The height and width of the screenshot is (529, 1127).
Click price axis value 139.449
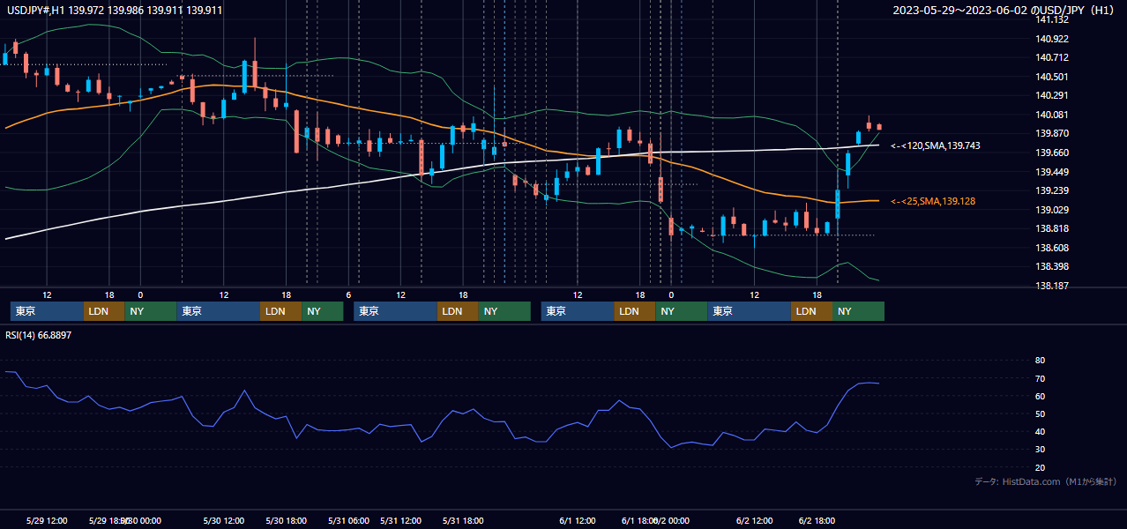coord(1051,172)
